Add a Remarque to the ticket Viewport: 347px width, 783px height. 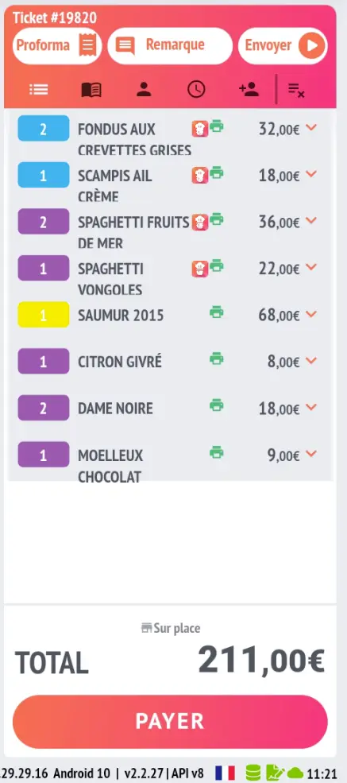click(x=170, y=46)
